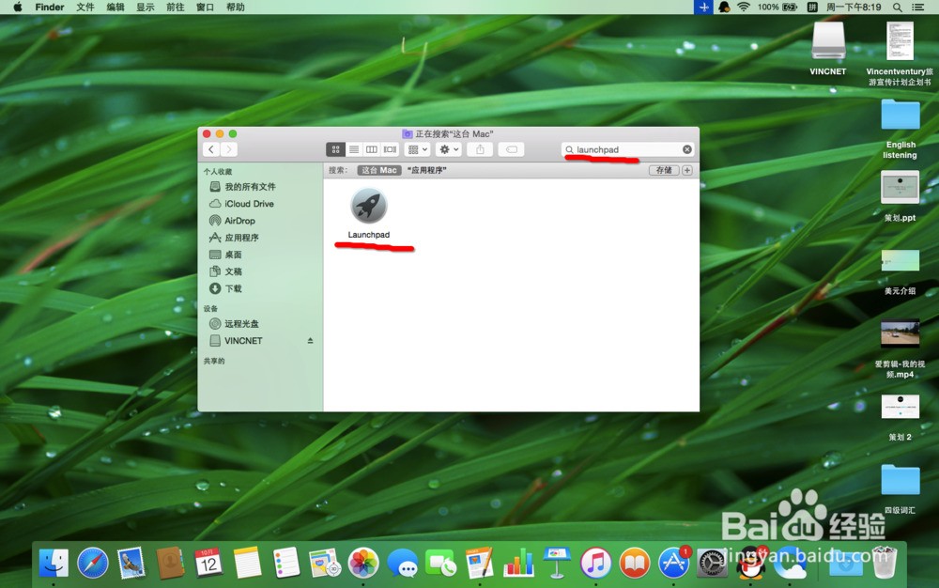Open iBooks from the Dock
The width and height of the screenshot is (939, 588).
pos(635,563)
